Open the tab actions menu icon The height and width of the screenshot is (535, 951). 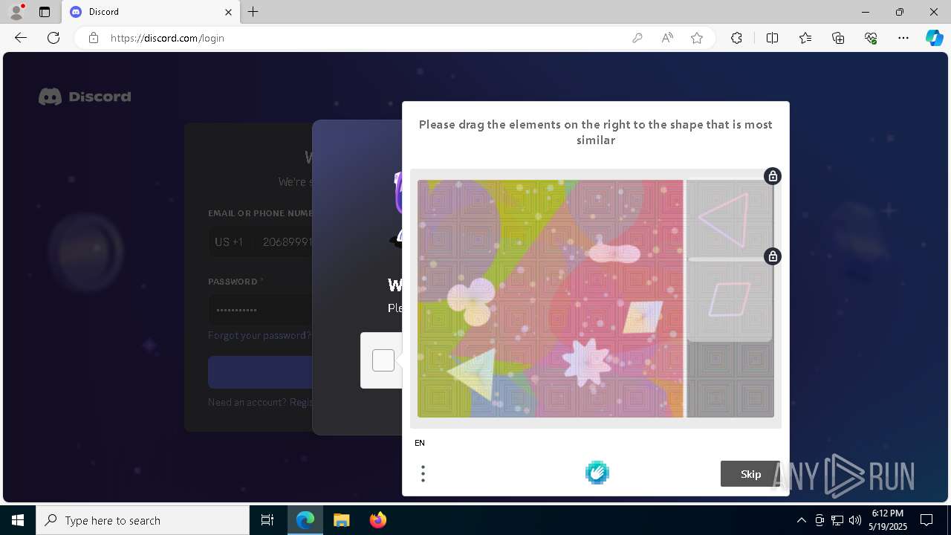[x=45, y=12]
